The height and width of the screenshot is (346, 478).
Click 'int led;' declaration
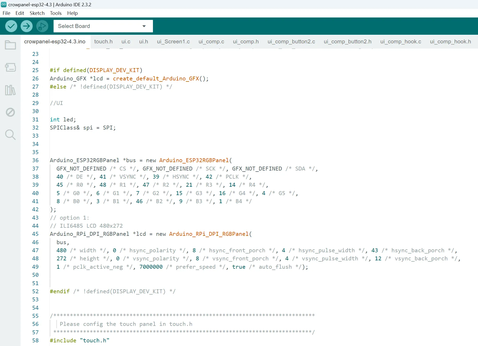coord(63,120)
